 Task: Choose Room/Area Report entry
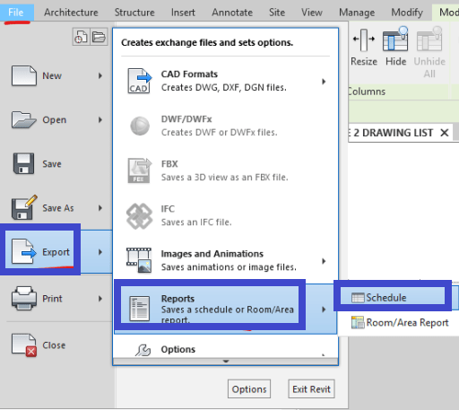401,323
